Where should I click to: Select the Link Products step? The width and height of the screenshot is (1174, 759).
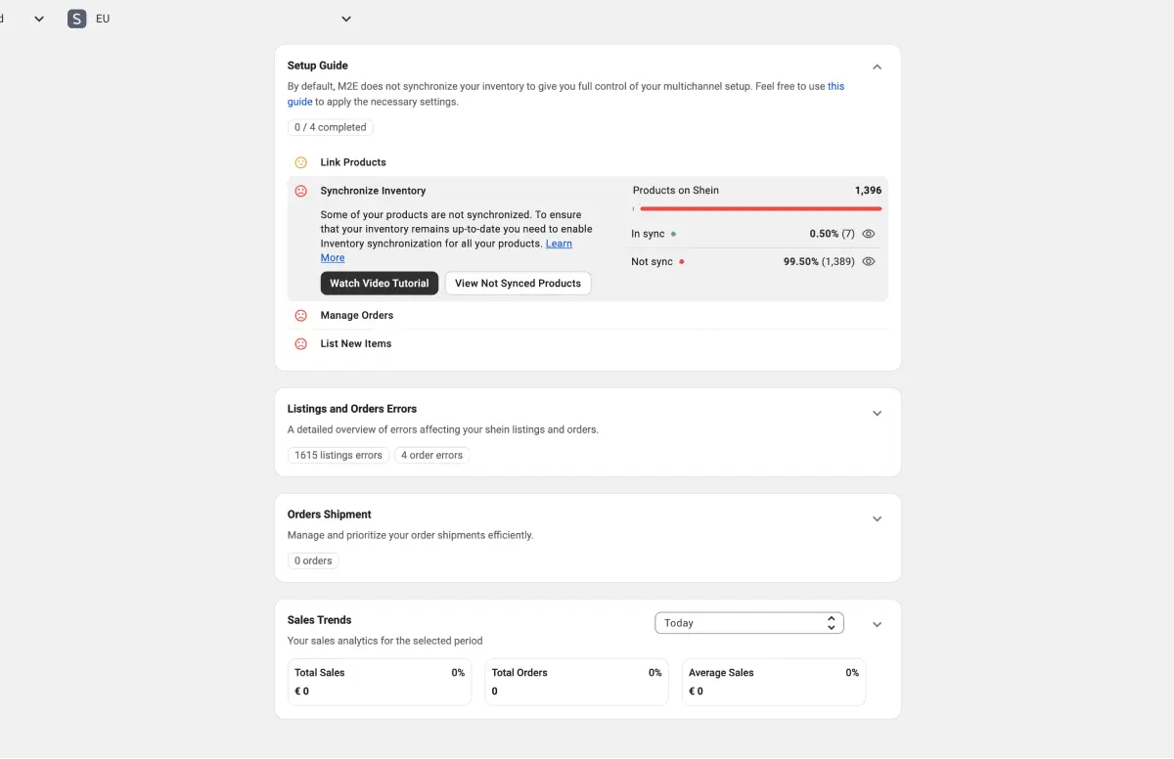353,162
